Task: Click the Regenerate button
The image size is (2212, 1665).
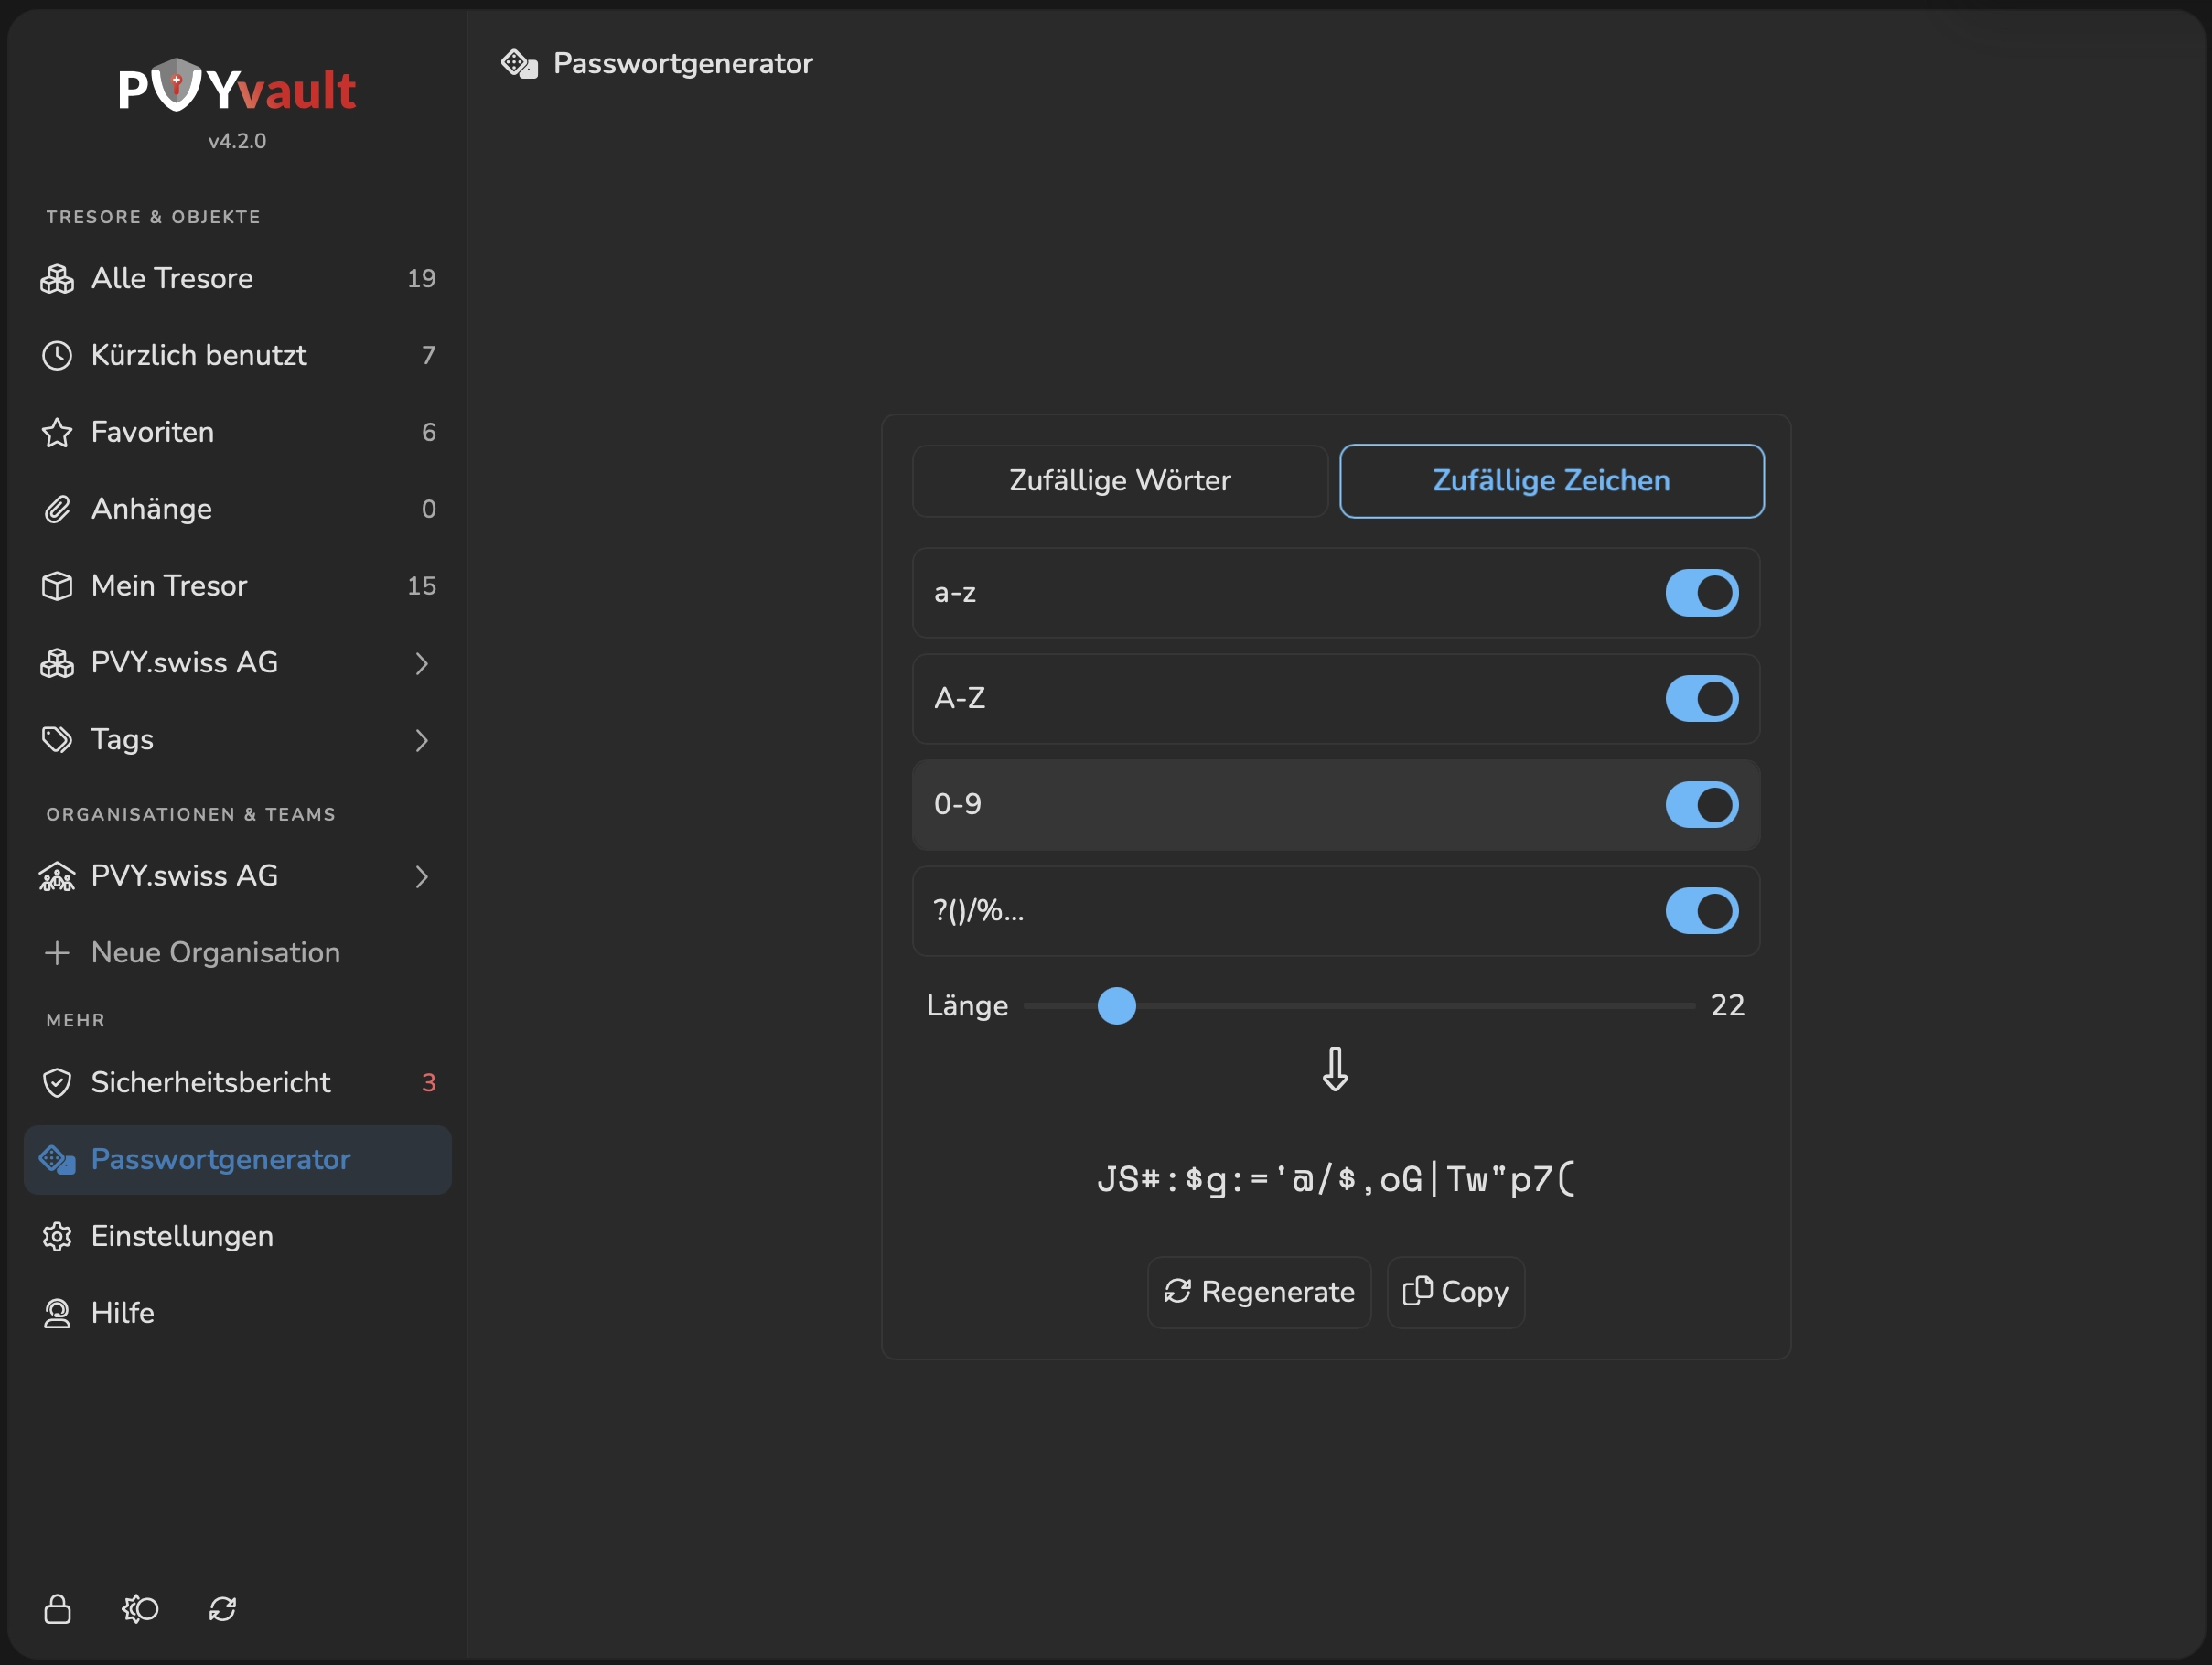Action: 1259,1292
